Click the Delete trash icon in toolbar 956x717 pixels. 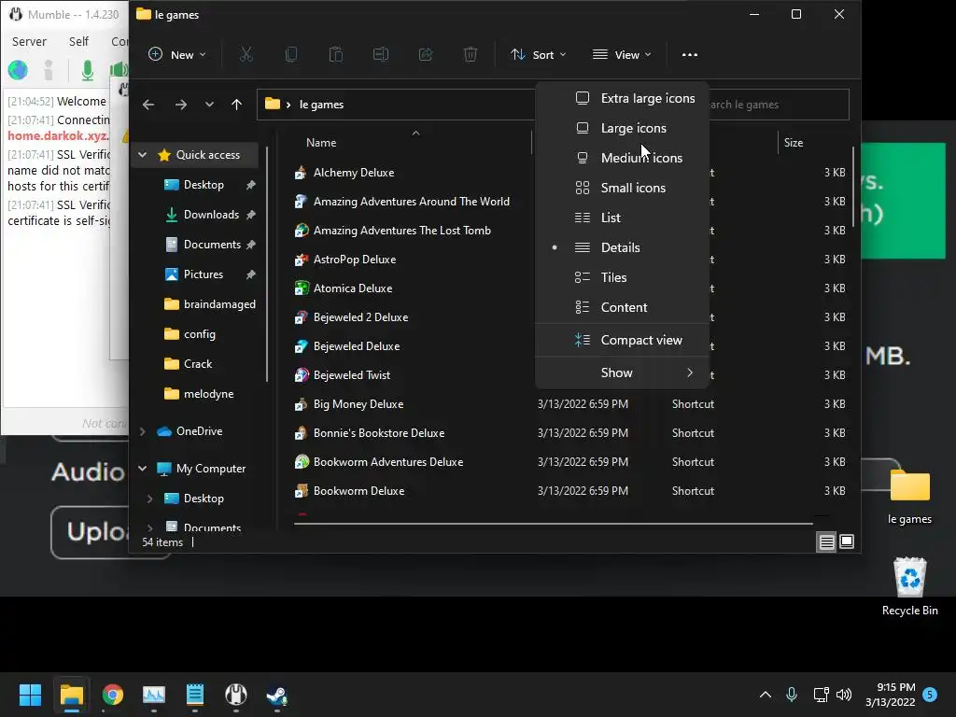pos(471,55)
